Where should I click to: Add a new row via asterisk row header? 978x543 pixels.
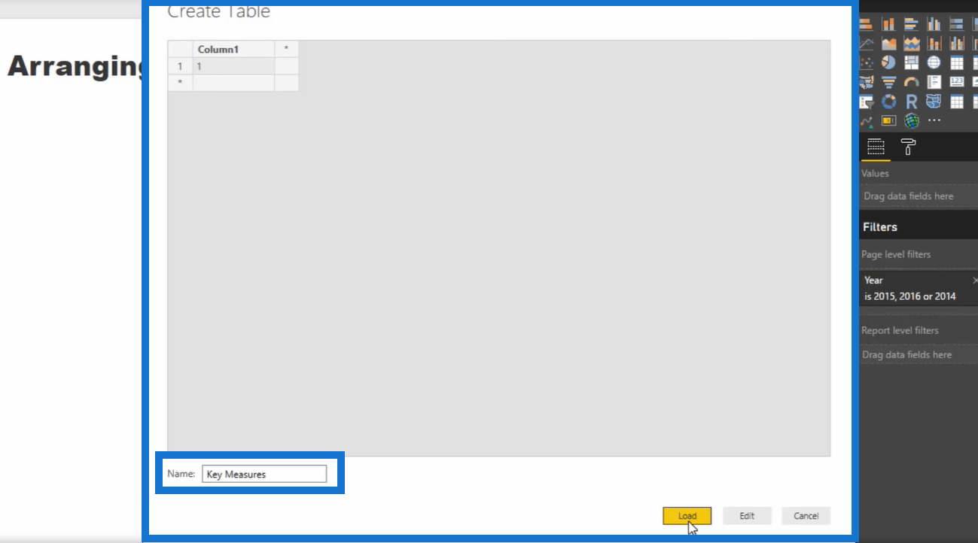[180, 83]
